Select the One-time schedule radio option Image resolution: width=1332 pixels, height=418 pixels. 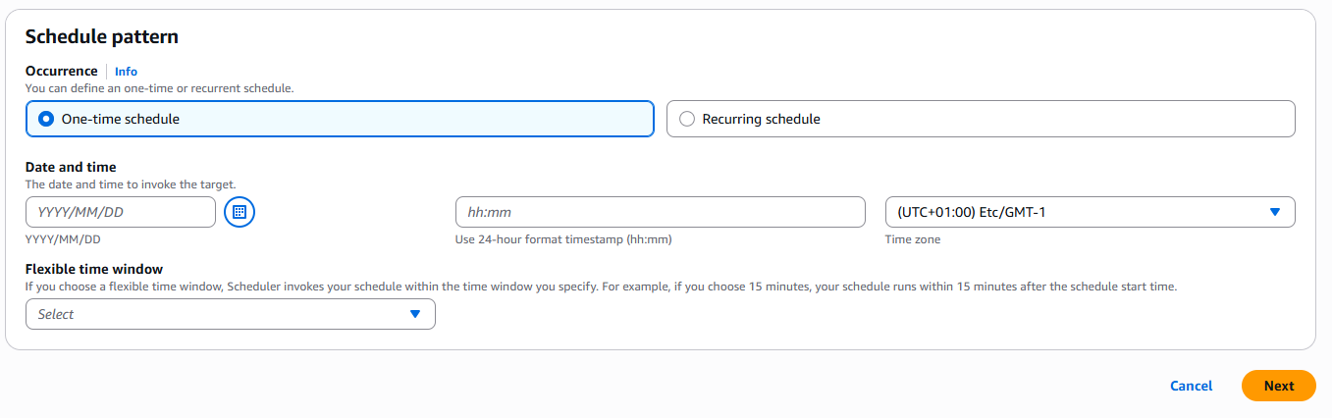point(46,119)
